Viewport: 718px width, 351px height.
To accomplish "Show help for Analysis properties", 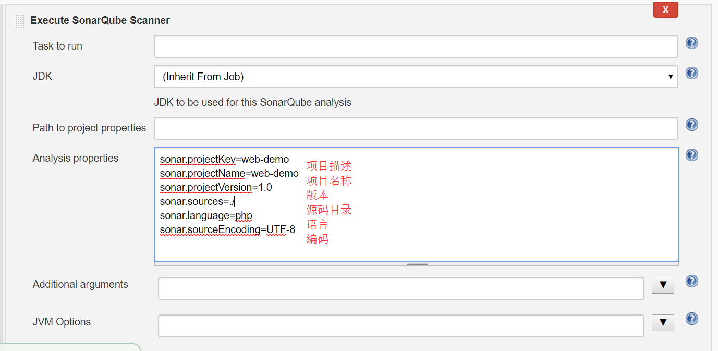I will (x=692, y=155).
